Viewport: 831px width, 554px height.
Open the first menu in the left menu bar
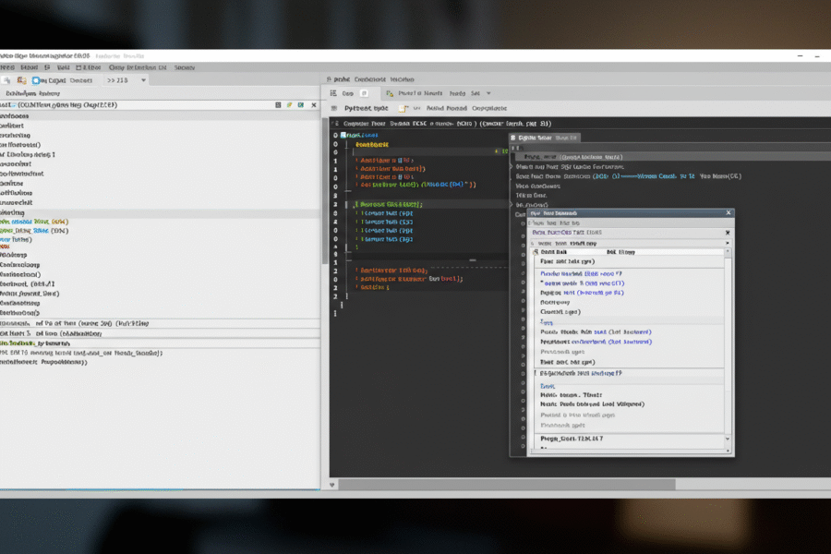7,67
